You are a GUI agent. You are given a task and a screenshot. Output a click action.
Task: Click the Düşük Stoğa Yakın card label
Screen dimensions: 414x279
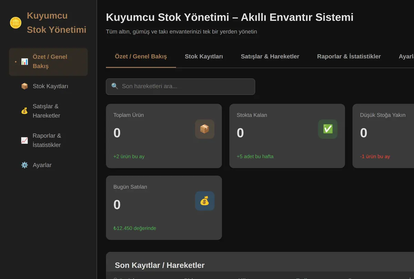[x=383, y=115]
